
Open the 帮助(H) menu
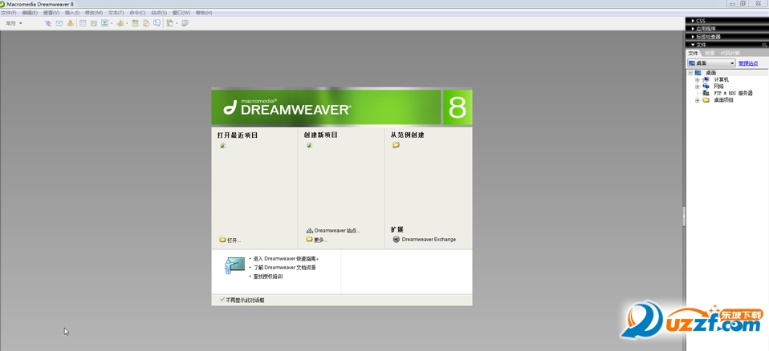[204, 13]
